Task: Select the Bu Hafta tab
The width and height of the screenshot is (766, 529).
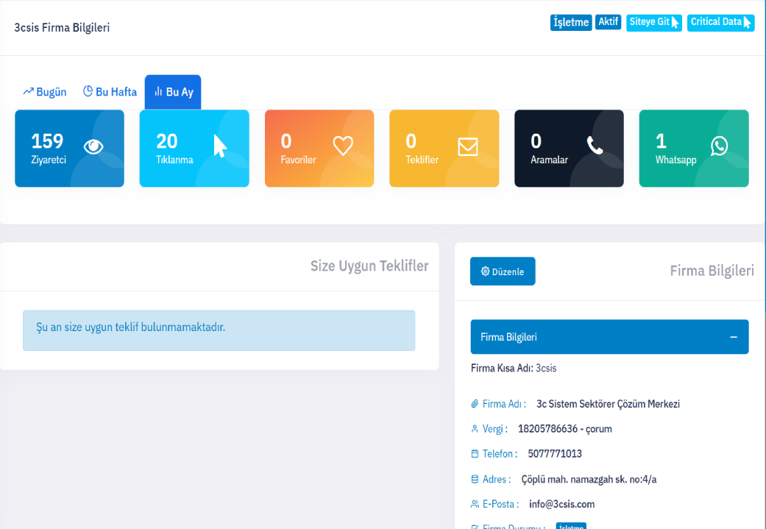Action: point(110,92)
